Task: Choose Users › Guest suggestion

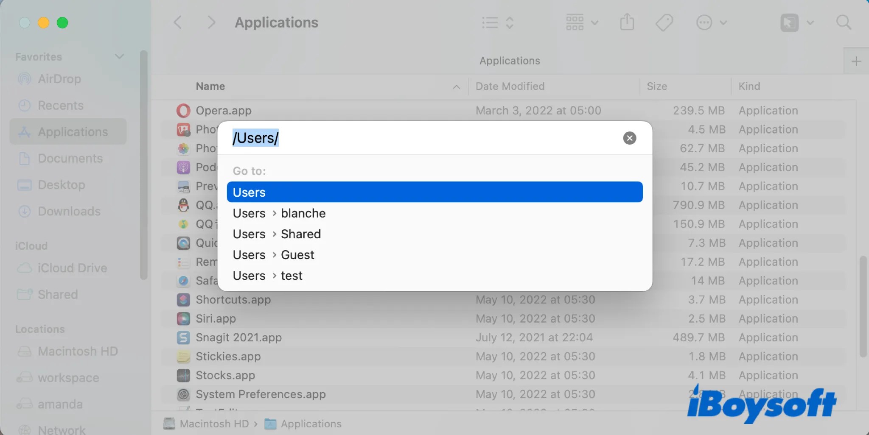Action: pyautogui.click(x=434, y=254)
